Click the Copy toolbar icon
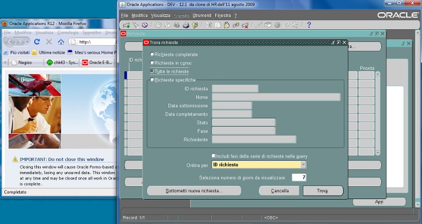 218,25
